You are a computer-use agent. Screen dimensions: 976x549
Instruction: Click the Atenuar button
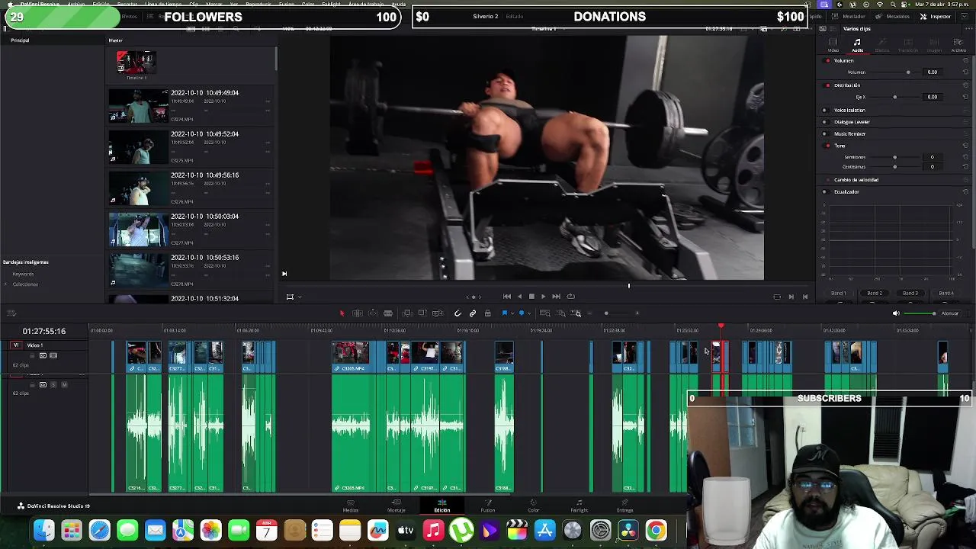(x=950, y=313)
